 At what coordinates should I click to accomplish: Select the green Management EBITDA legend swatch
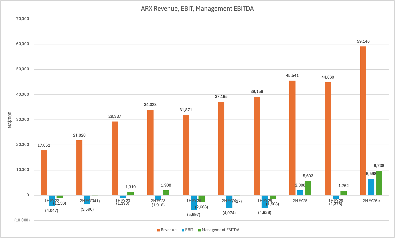click(x=200, y=230)
